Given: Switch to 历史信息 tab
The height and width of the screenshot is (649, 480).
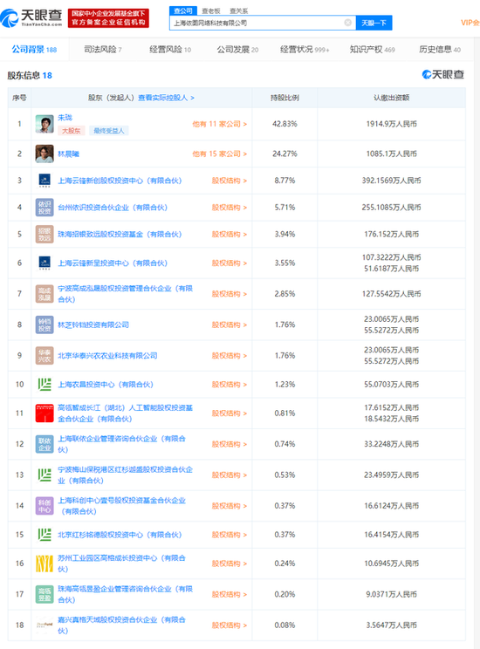Looking at the screenshot, I should click(440, 50).
